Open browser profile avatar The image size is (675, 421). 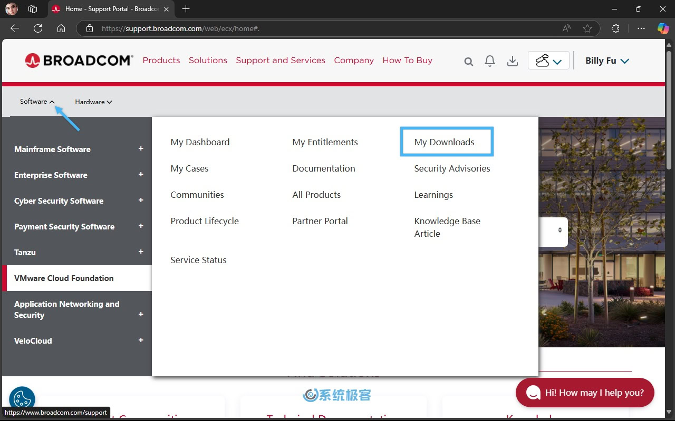tap(11, 9)
